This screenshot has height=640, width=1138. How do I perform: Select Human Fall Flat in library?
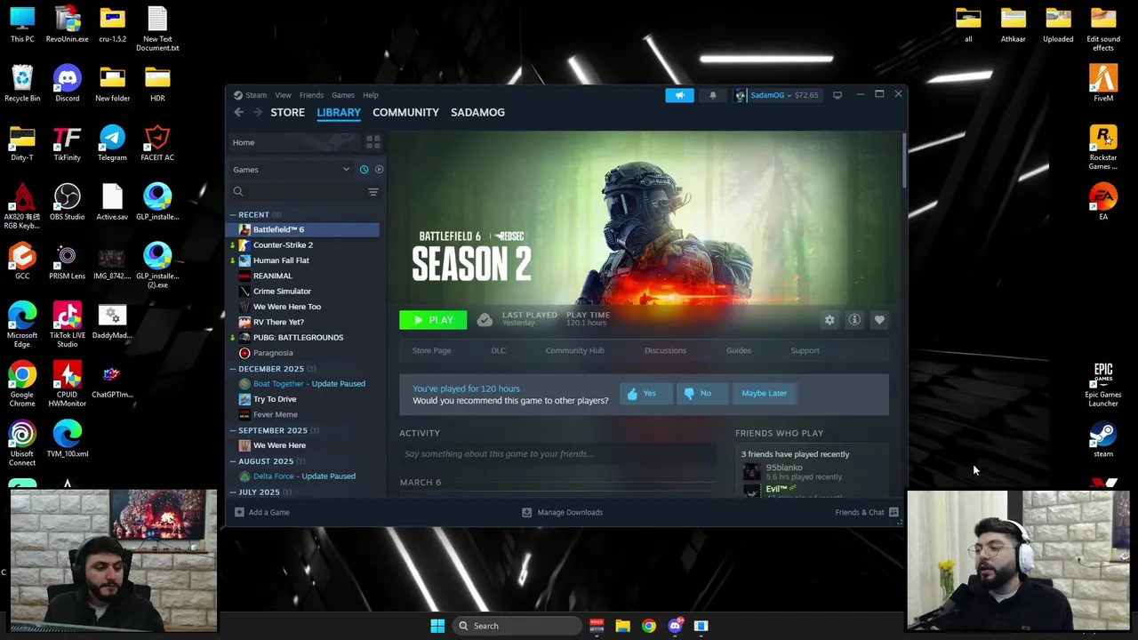point(281,260)
